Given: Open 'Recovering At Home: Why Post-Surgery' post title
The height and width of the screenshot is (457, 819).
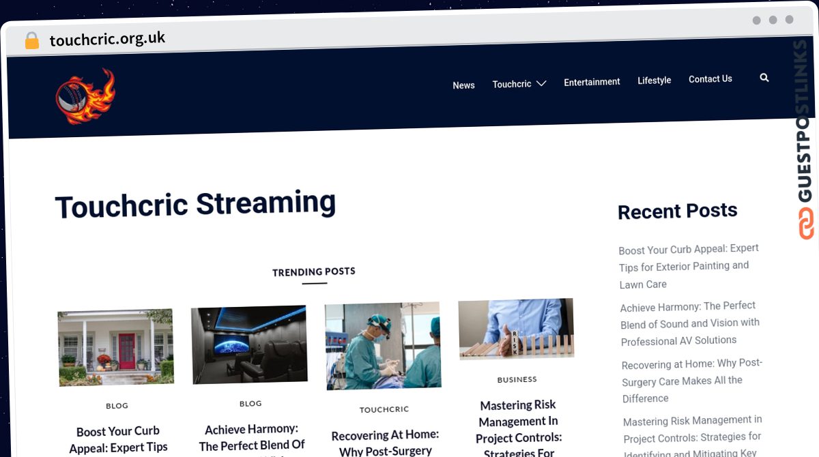Looking at the screenshot, I should 386,443.
